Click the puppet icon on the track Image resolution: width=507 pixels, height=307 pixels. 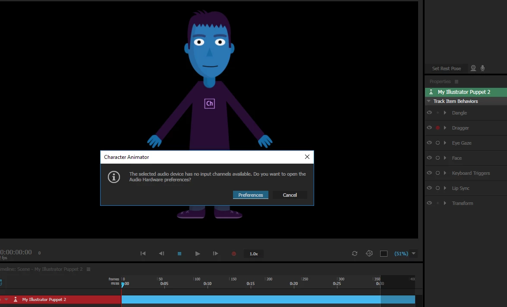[x=15, y=300]
